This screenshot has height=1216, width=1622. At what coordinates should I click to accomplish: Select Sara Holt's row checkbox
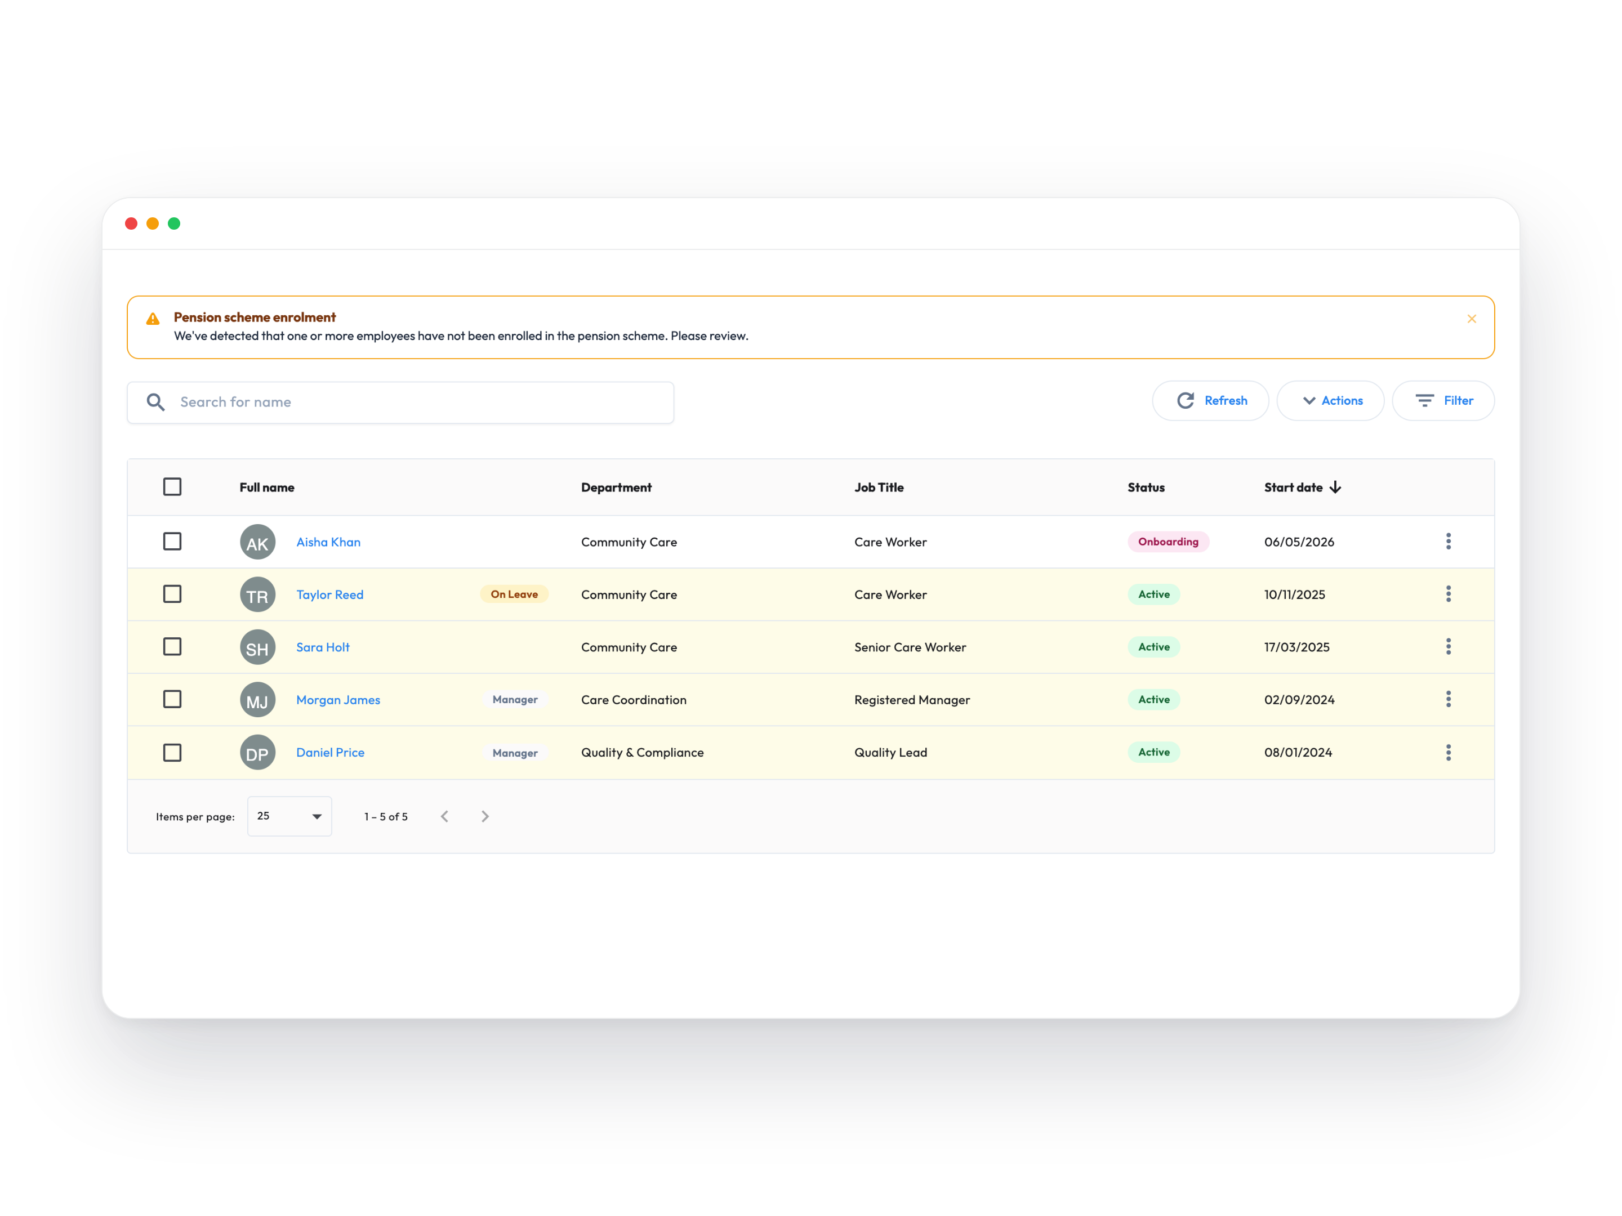point(172,646)
